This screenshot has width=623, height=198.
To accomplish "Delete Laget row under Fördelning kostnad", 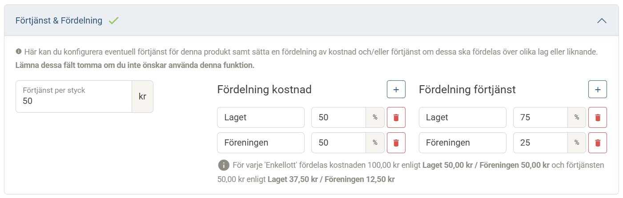I will pyautogui.click(x=396, y=118).
